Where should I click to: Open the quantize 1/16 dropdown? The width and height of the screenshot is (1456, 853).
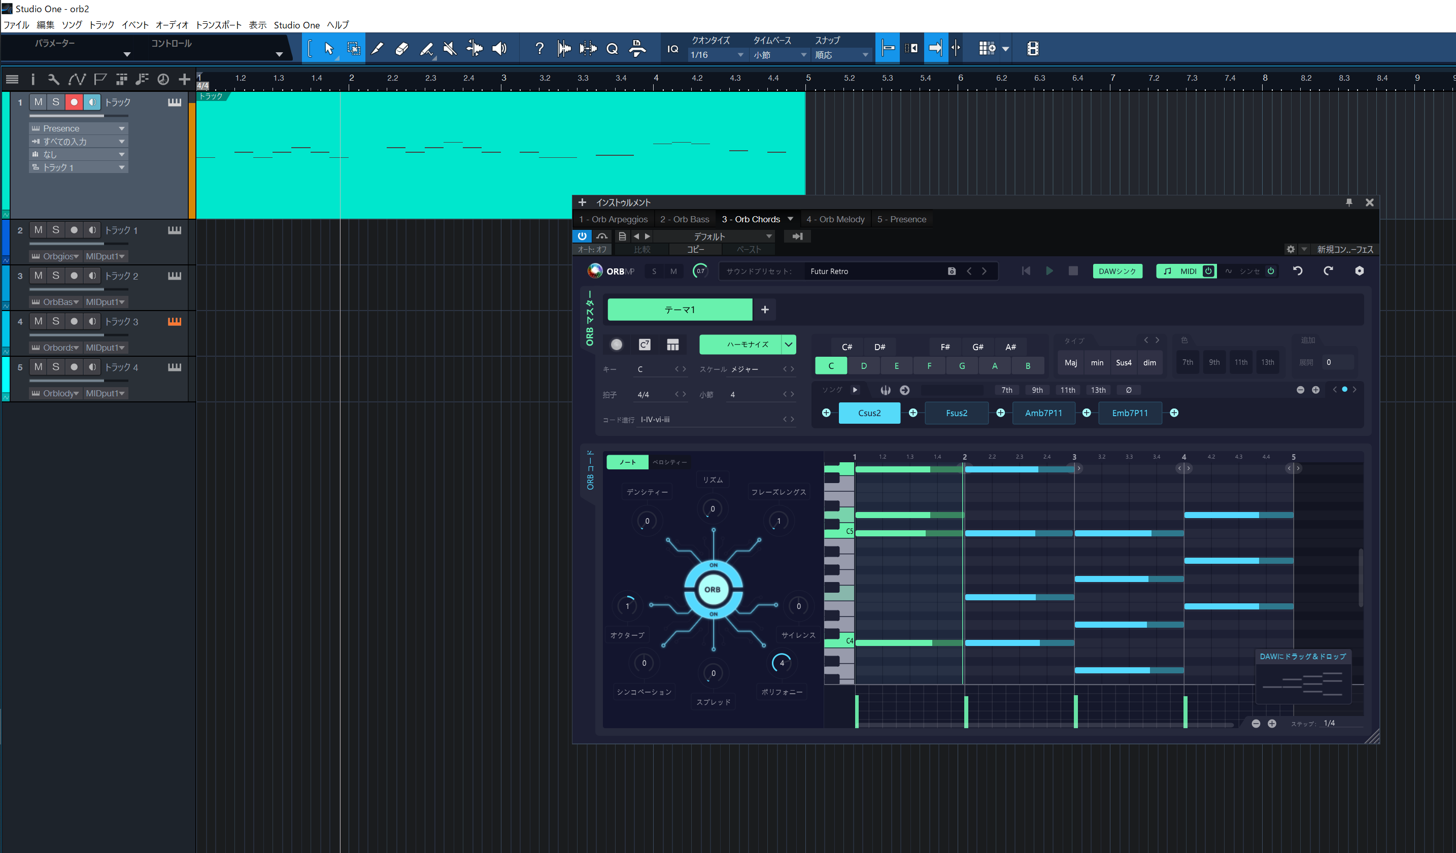717,55
